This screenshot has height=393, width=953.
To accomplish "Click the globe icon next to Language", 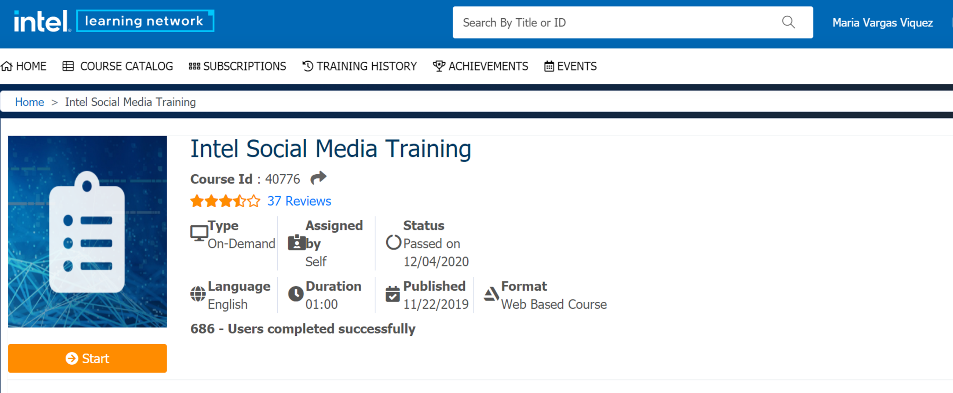I will (x=198, y=294).
